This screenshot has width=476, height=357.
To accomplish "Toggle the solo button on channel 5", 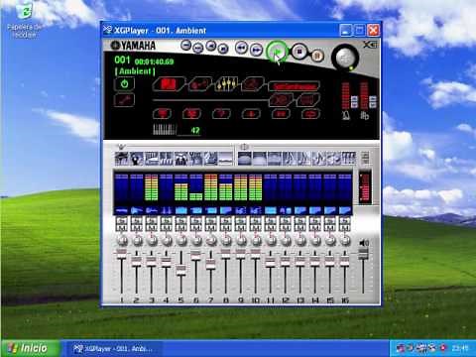I will [x=181, y=221].
